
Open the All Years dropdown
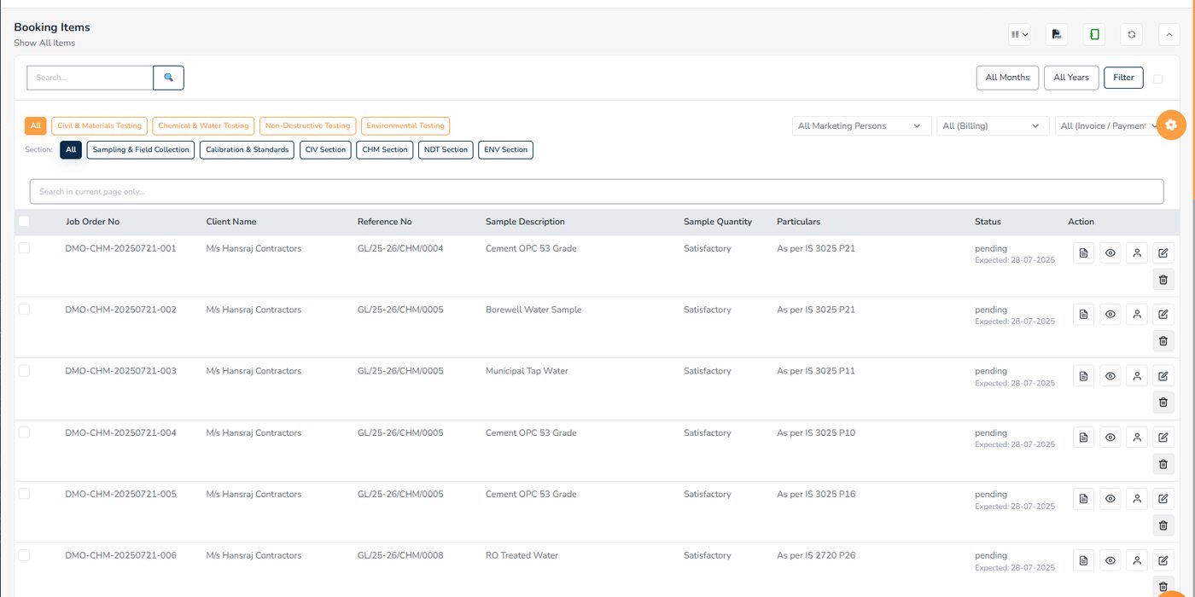pyautogui.click(x=1071, y=78)
